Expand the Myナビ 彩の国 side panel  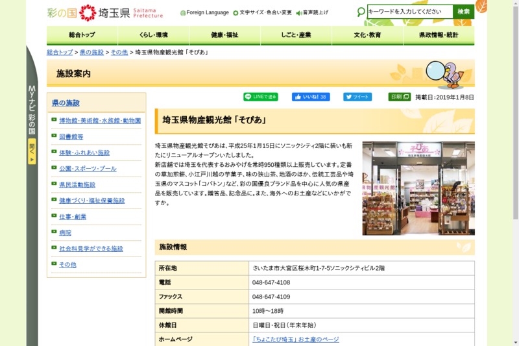click(32, 151)
